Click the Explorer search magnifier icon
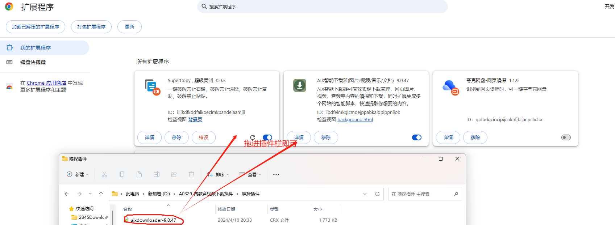Viewport: 615px width, 225px height. [x=456, y=194]
